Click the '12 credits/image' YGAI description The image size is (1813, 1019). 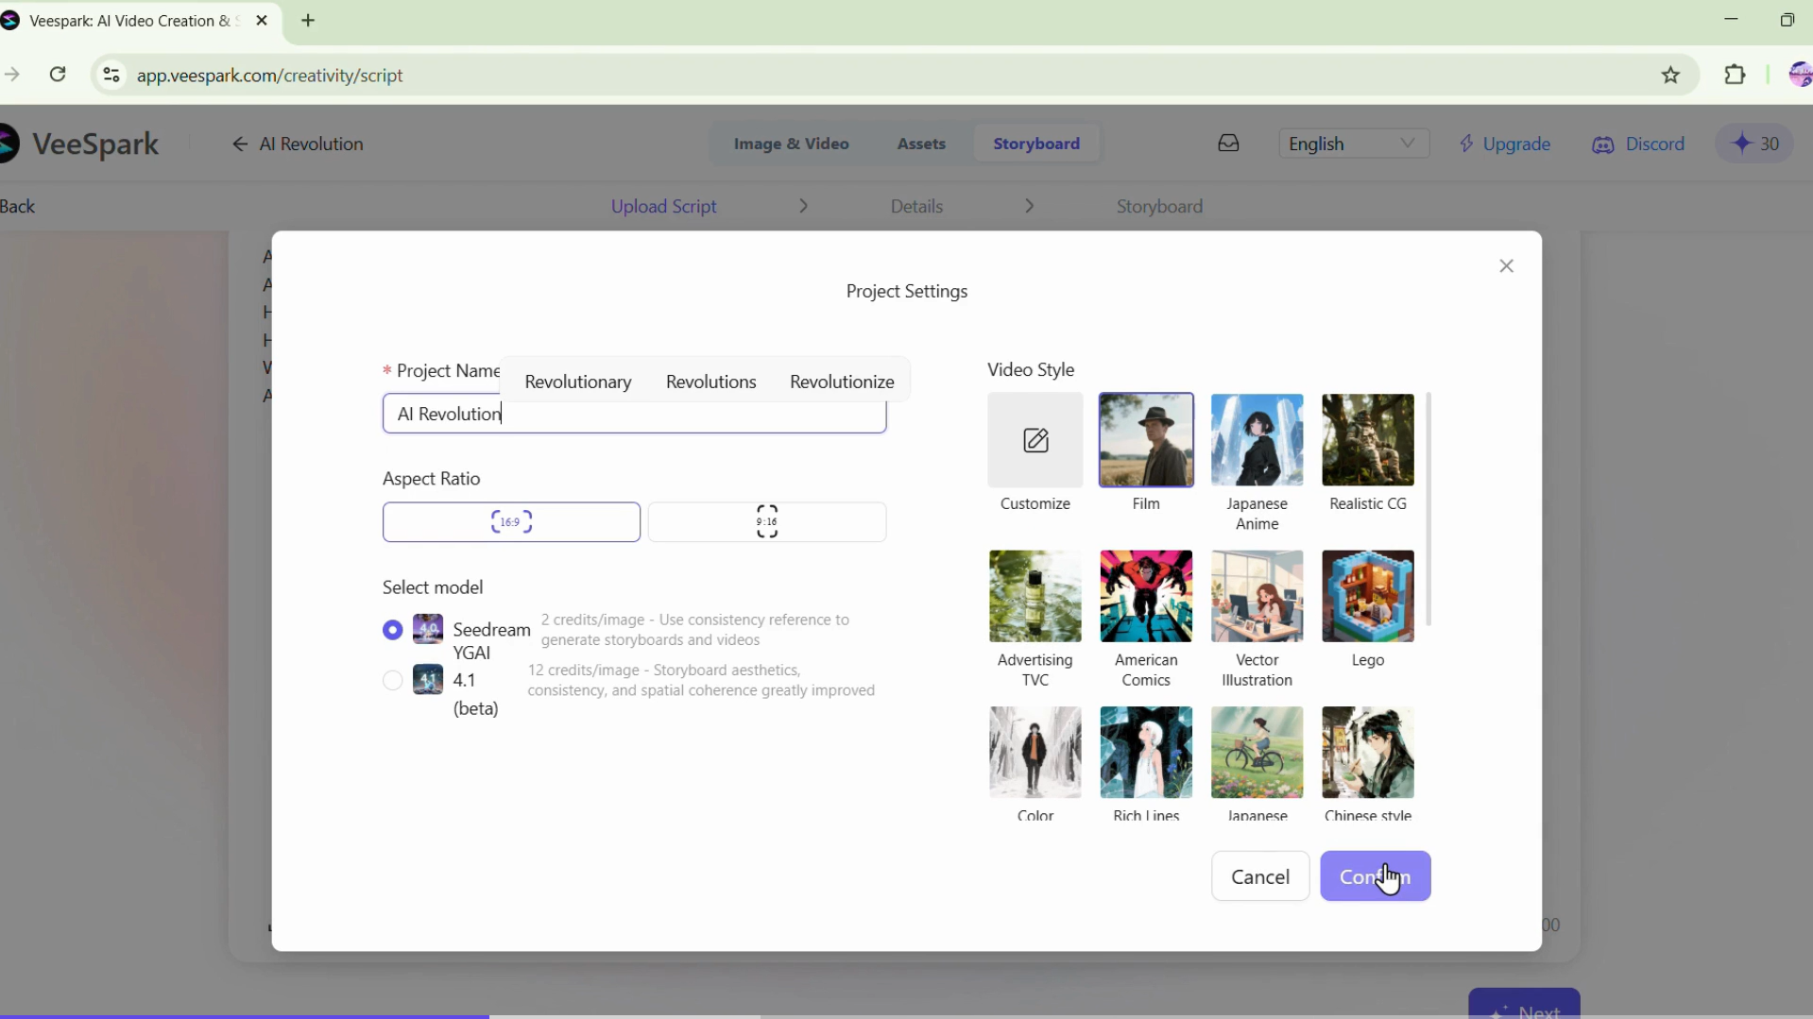coord(701,680)
